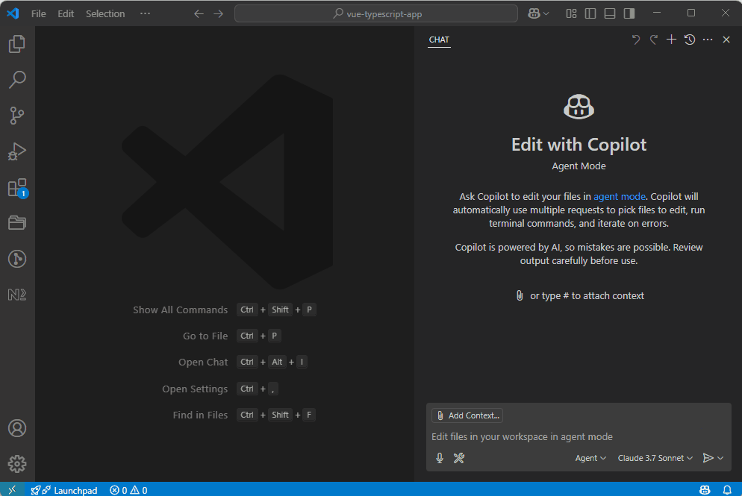The height and width of the screenshot is (496, 742).
Task: Open remote window indicator in status bar
Action: click(x=12, y=490)
